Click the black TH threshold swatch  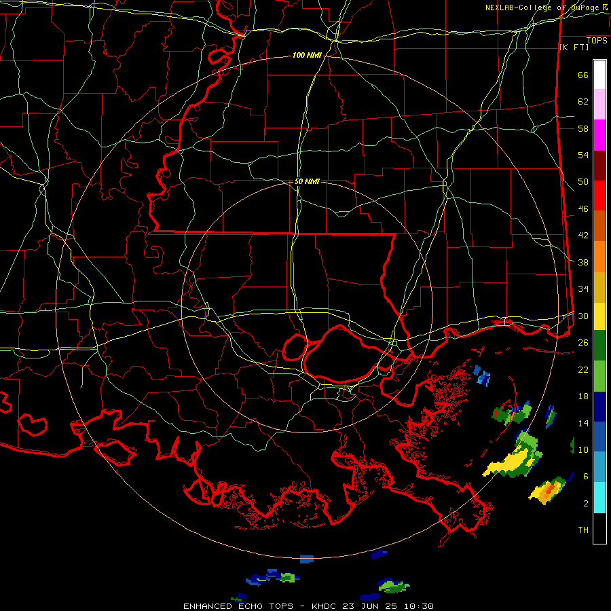pyautogui.click(x=599, y=528)
